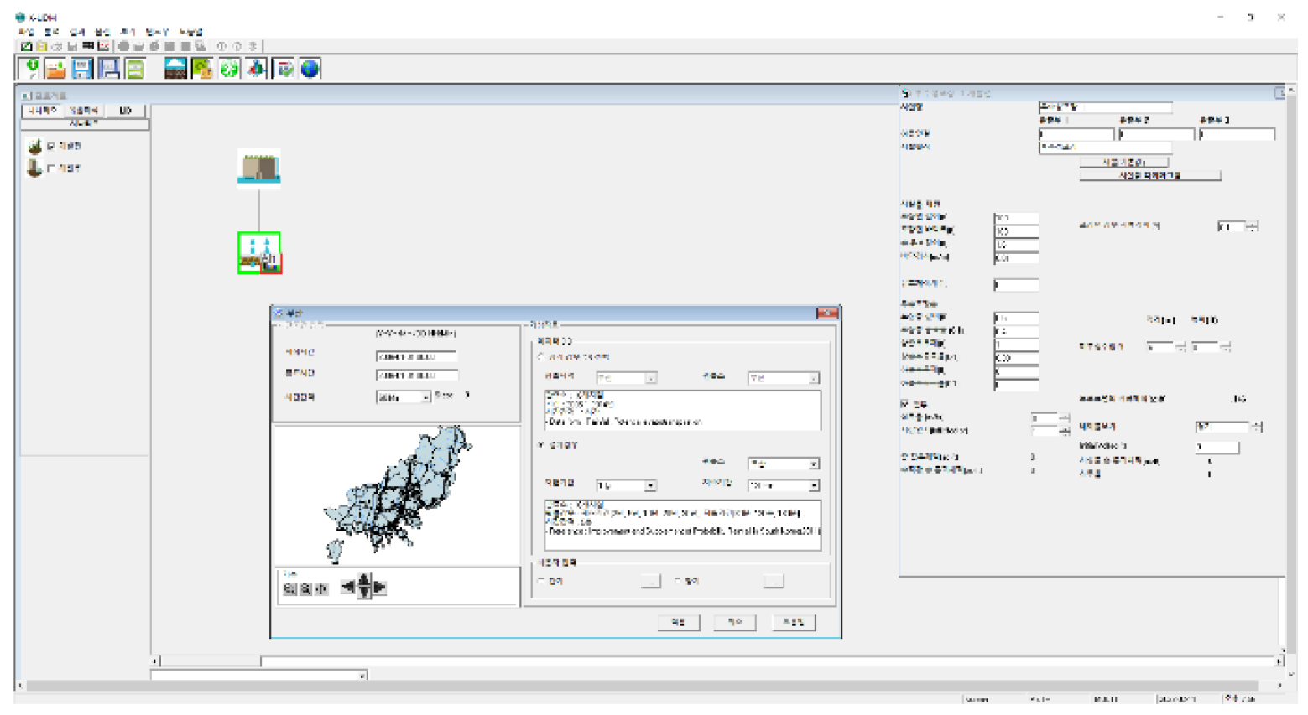Open the time interval dropdown in the dialog
This screenshot has height=715, width=1308.
[425, 397]
